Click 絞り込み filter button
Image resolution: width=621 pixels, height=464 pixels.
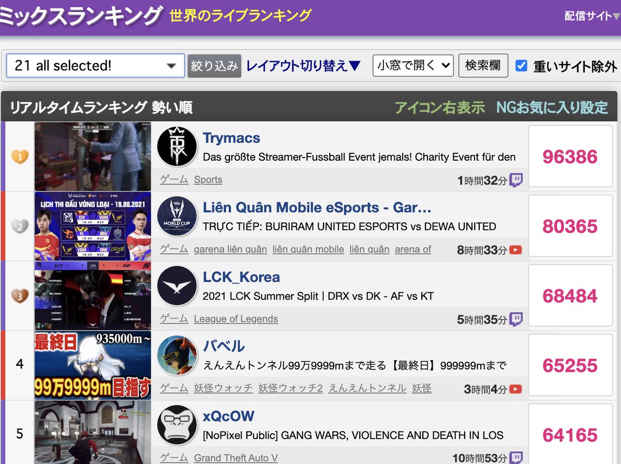[x=214, y=66]
